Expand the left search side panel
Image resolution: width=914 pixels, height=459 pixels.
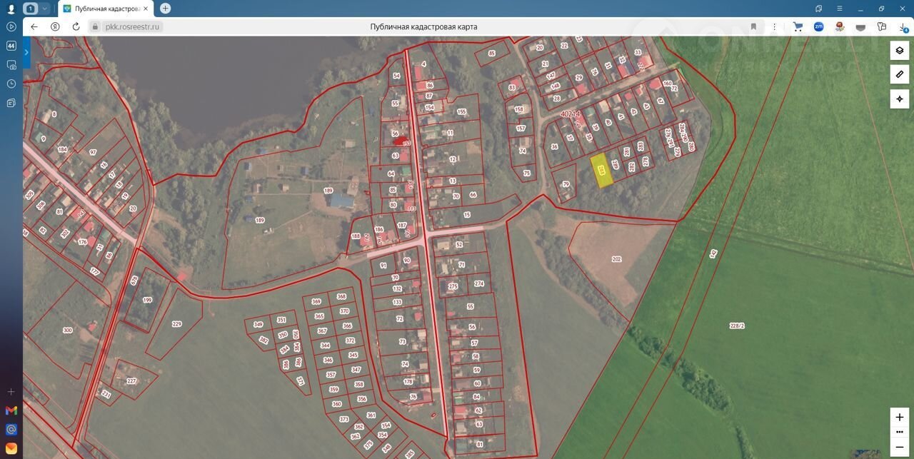(x=26, y=52)
